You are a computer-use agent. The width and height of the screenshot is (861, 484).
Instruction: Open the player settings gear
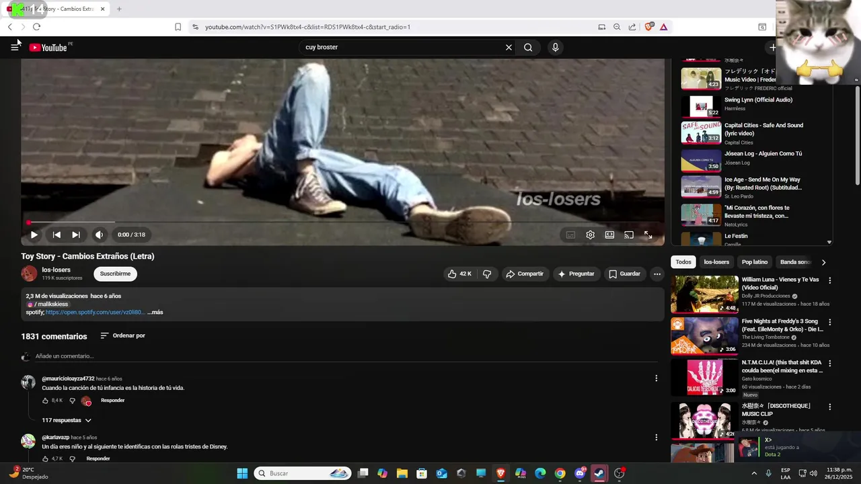click(x=590, y=235)
